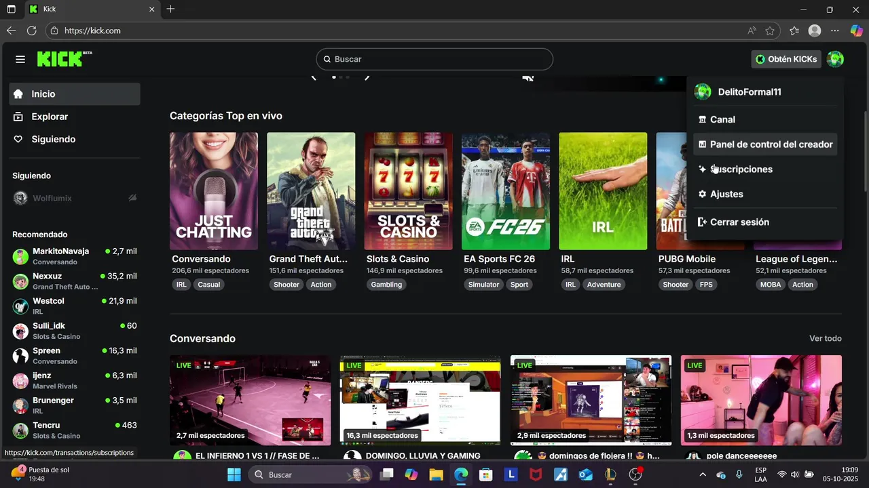This screenshot has width=869, height=488.
Task: Open Siguiendo in the sidebar
Action: (75, 139)
